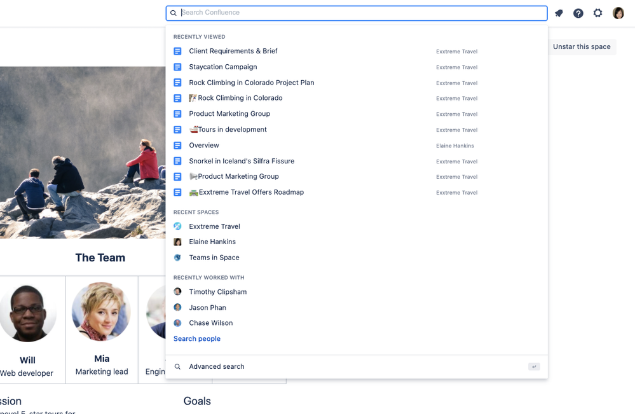Click page icon beside Exxtreme Travel Offers Roadmap
This screenshot has height=414, width=635.
(177, 193)
